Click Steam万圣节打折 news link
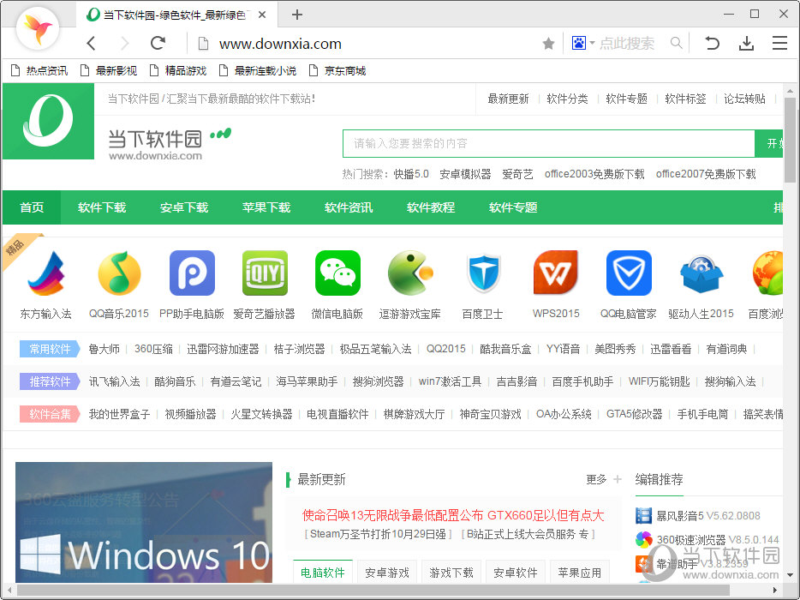Screen dimensions: 800x600 pyautogui.click(x=378, y=534)
